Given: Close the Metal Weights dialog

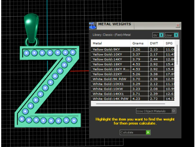Looking at the screenshot, I should pyautogui.click(x=178, y=25).
